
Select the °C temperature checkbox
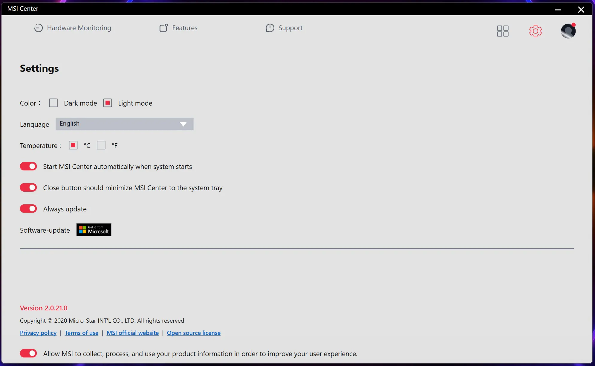click(x=73, y=145)
